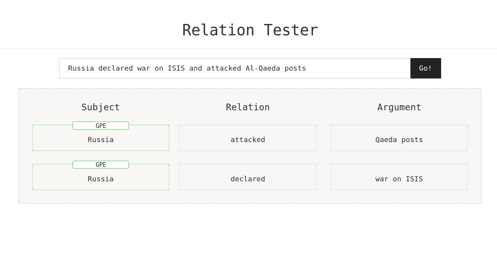Screen dimensions: 497x263
Task: Click the Relation column heading
Action: click(248, 107)
